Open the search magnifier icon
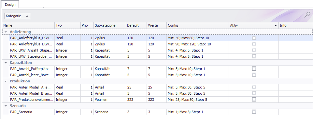 coord(307,15)
